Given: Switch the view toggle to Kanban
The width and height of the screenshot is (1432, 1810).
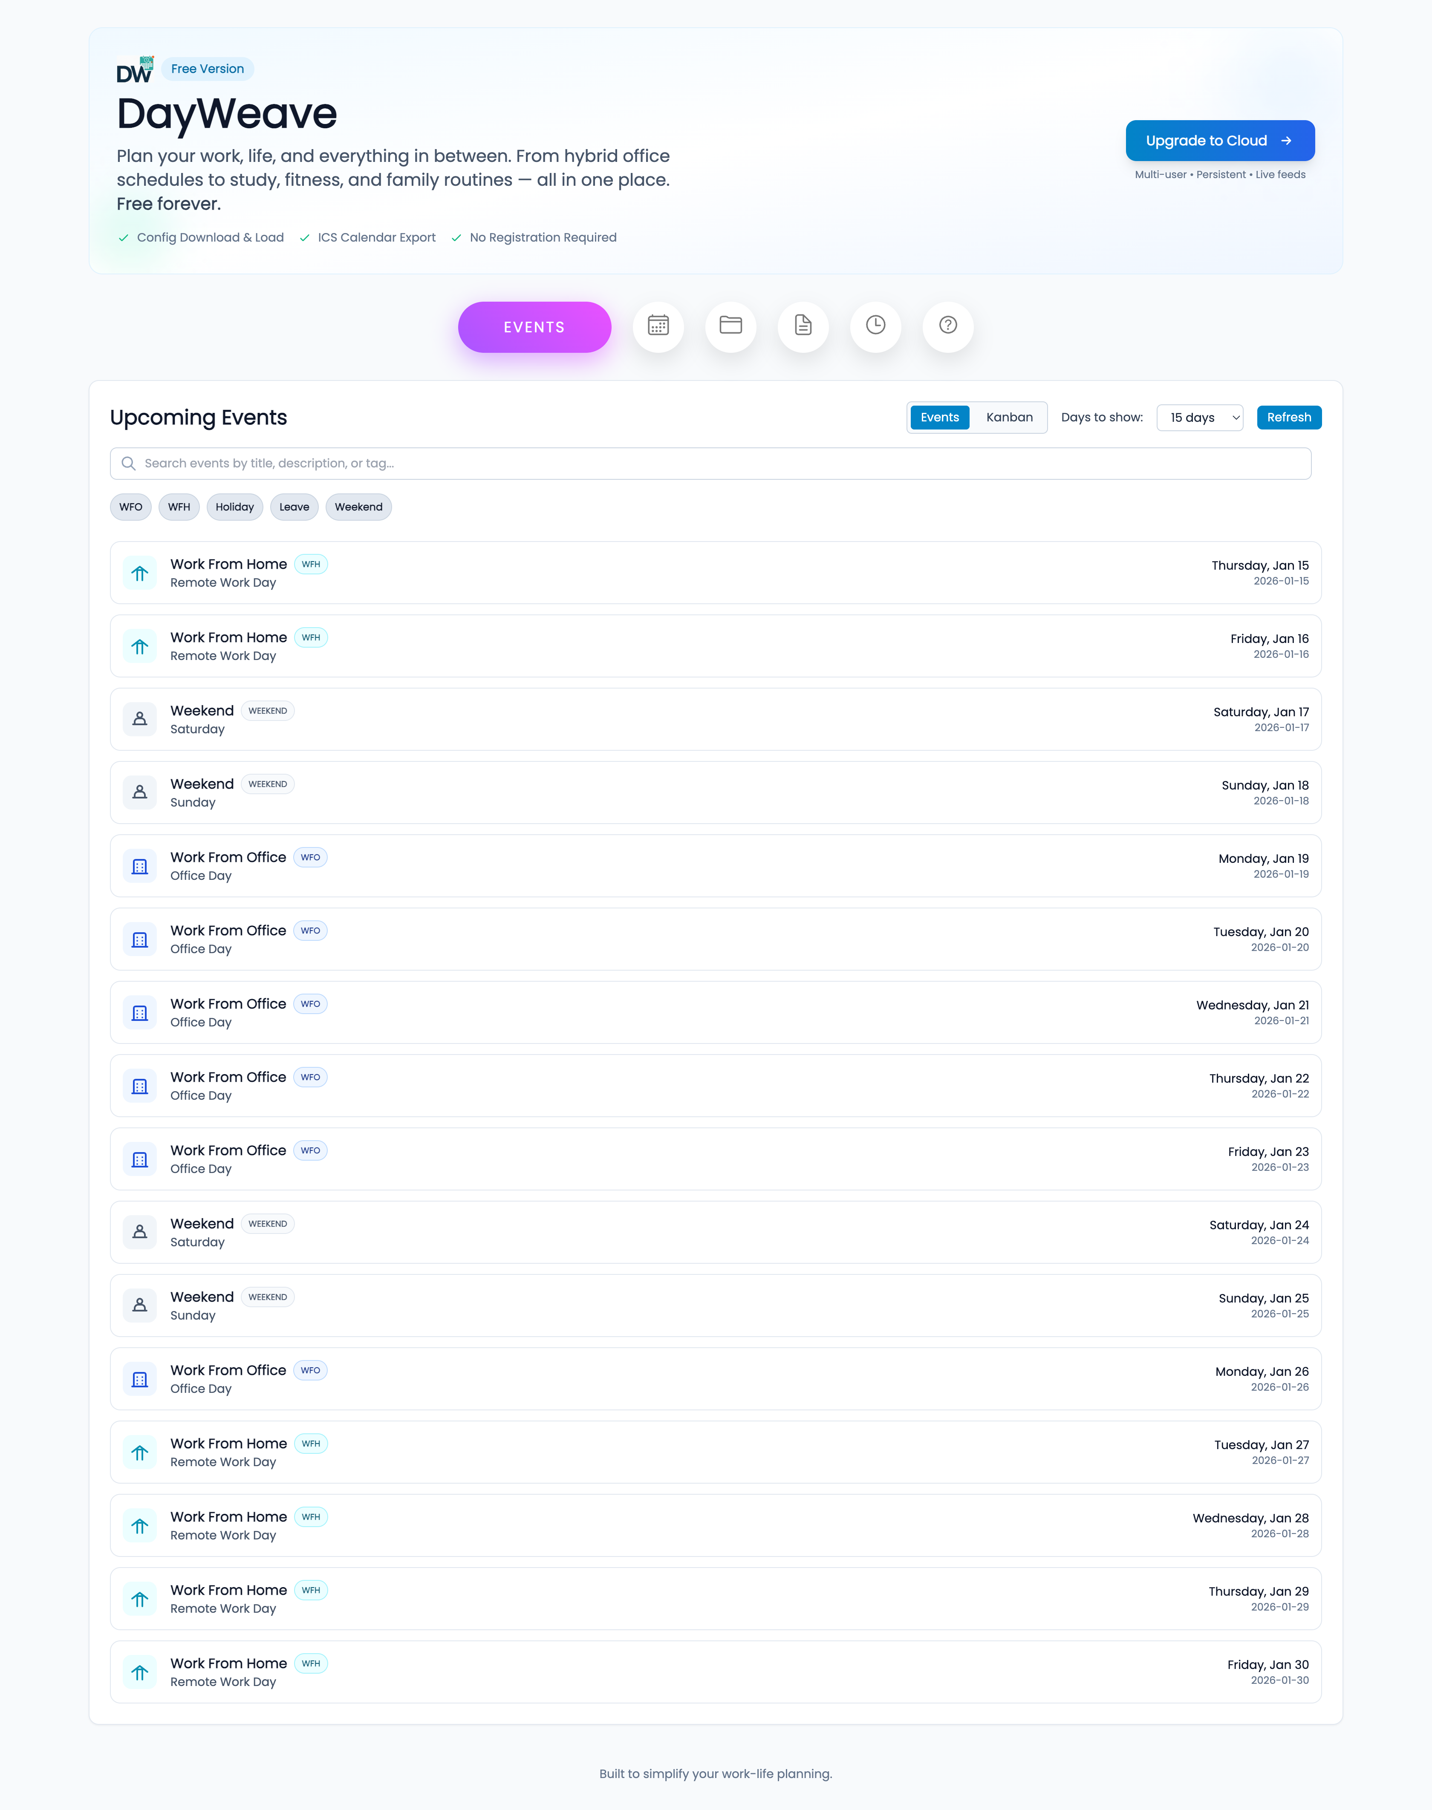Looking at the screenshot, I should pyautogui.click(x=1010, y=417).
